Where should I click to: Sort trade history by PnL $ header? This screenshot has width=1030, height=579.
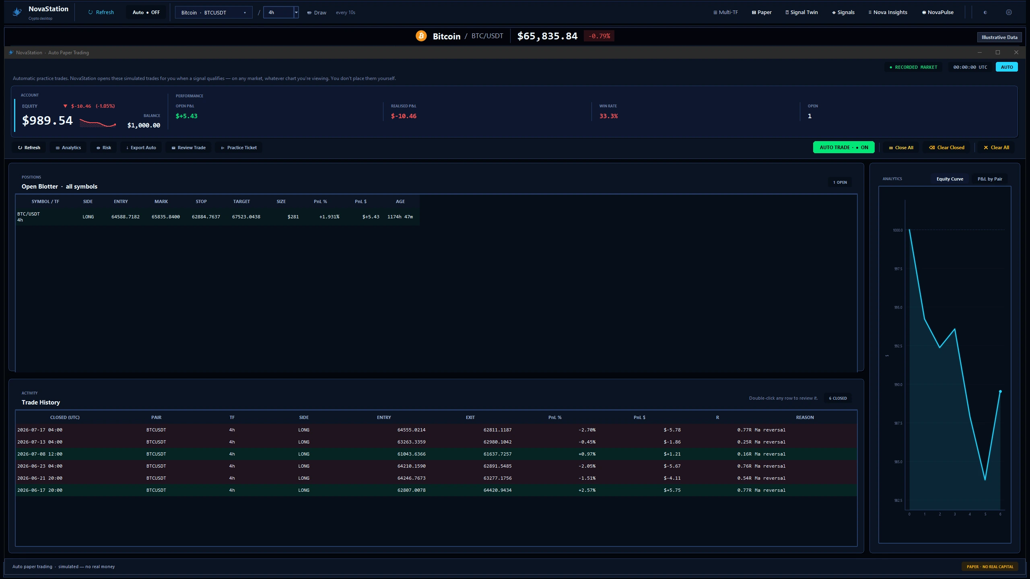tap(639, 417)
